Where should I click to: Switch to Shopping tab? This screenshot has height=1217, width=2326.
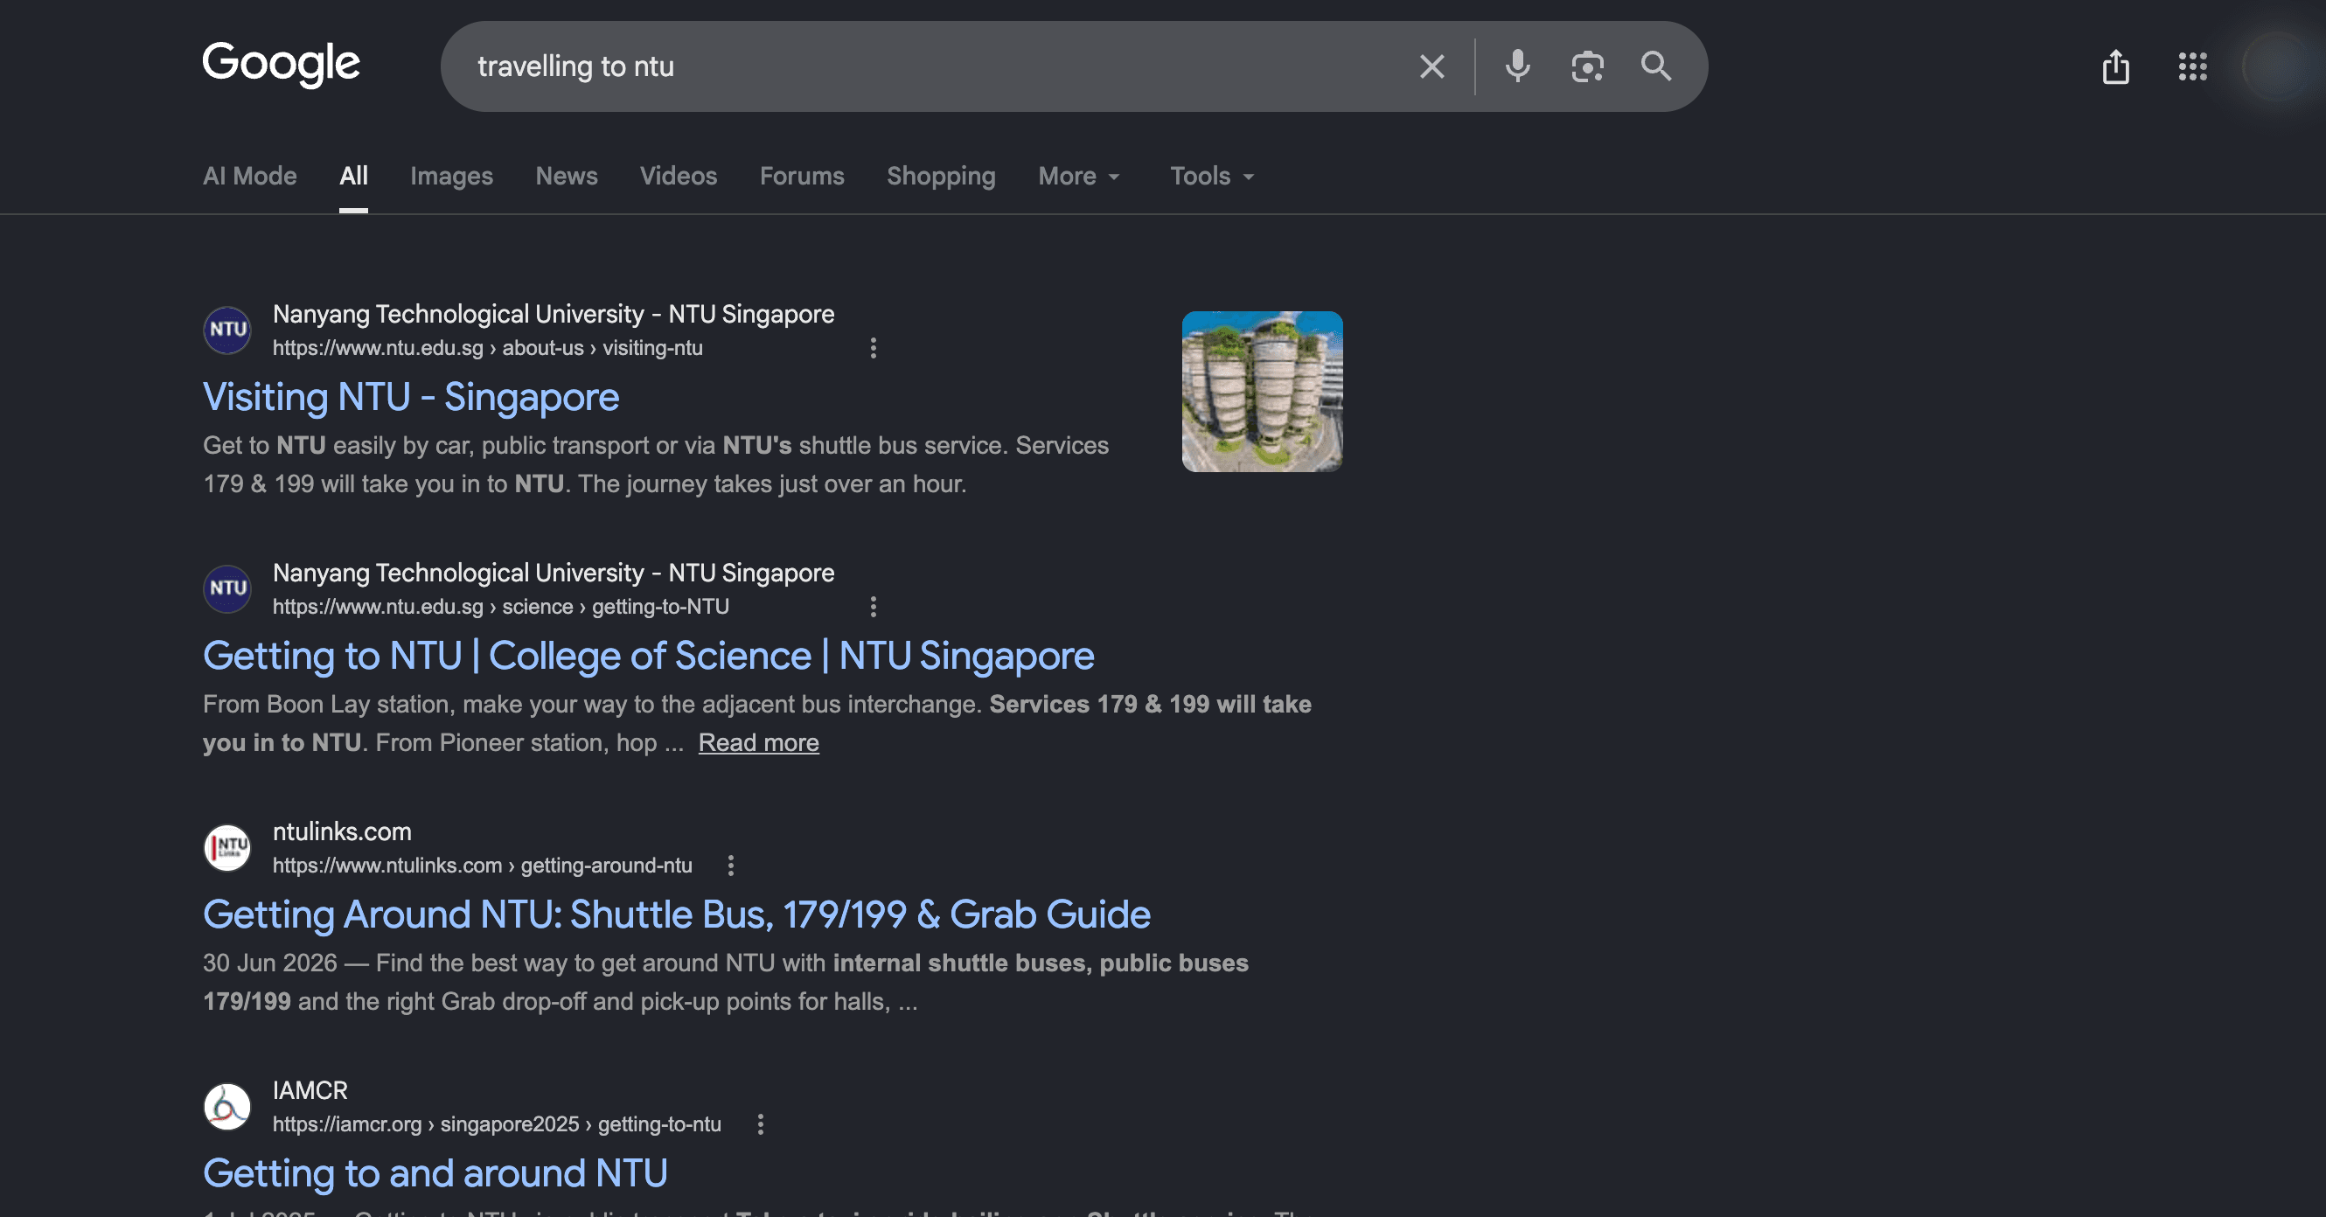click(x=941, y=176)
